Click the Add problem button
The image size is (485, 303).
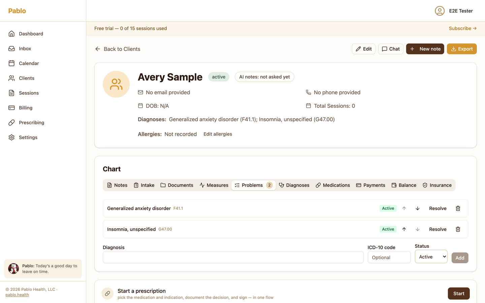point(460,258)
